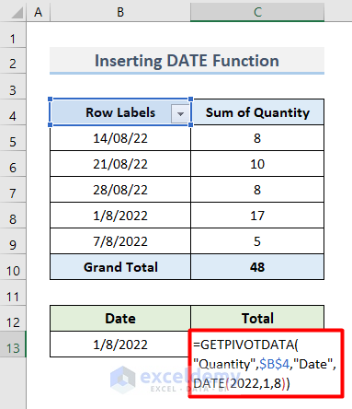Open the Row Labels filter dropdown
This screenshot has width=352, height=409.
pos(180,113)
